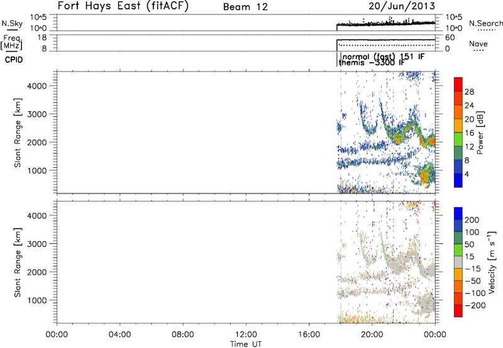Screen dimensions: 503x348
Task: Click '2000' on the power panel range axis
Action: click(x=37, y=142)
